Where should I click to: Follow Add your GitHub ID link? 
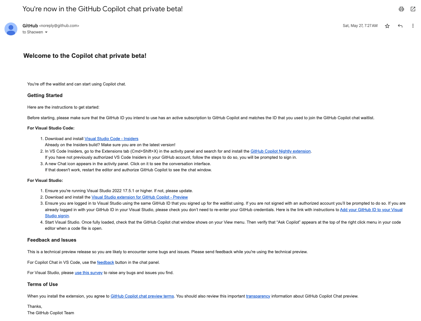tap(371, 210)
